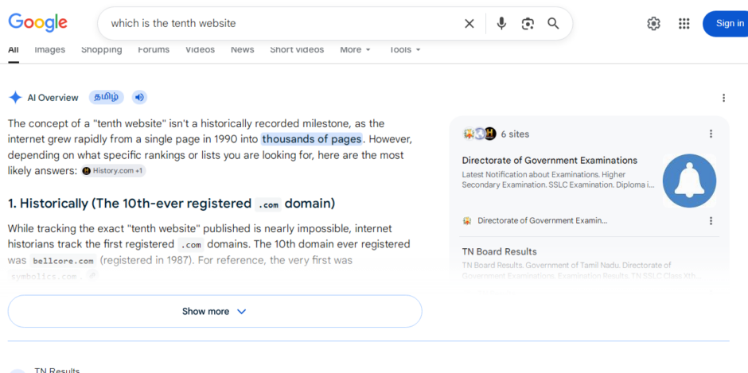The height and width of the screenshot is (373, 748).
Task: Click the 6 sites source icons
Action: [480, 134]
